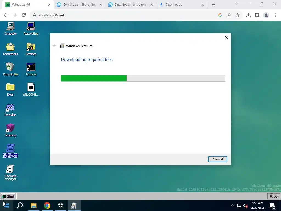Launch the Doordisc desktop icon

tap(10, 110)
